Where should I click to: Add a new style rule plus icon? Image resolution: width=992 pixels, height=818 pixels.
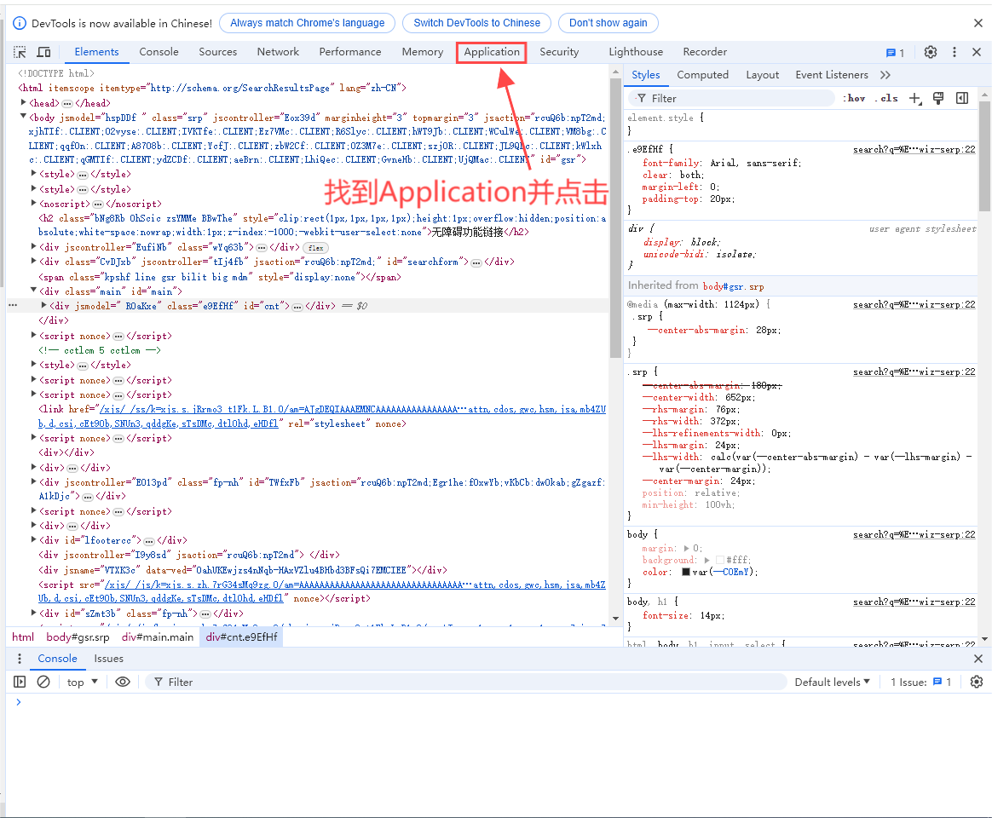point(914,98)
